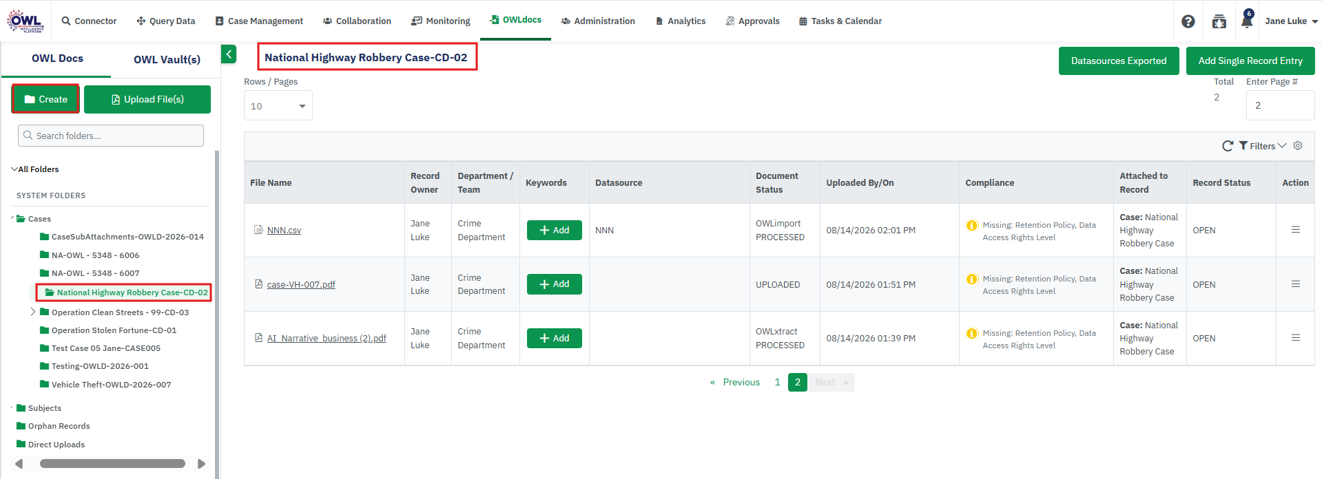Open the action menu for NNN.csv row
Screen dimensions: 1322x479
pyautogui.click(x=1295, y=230)
